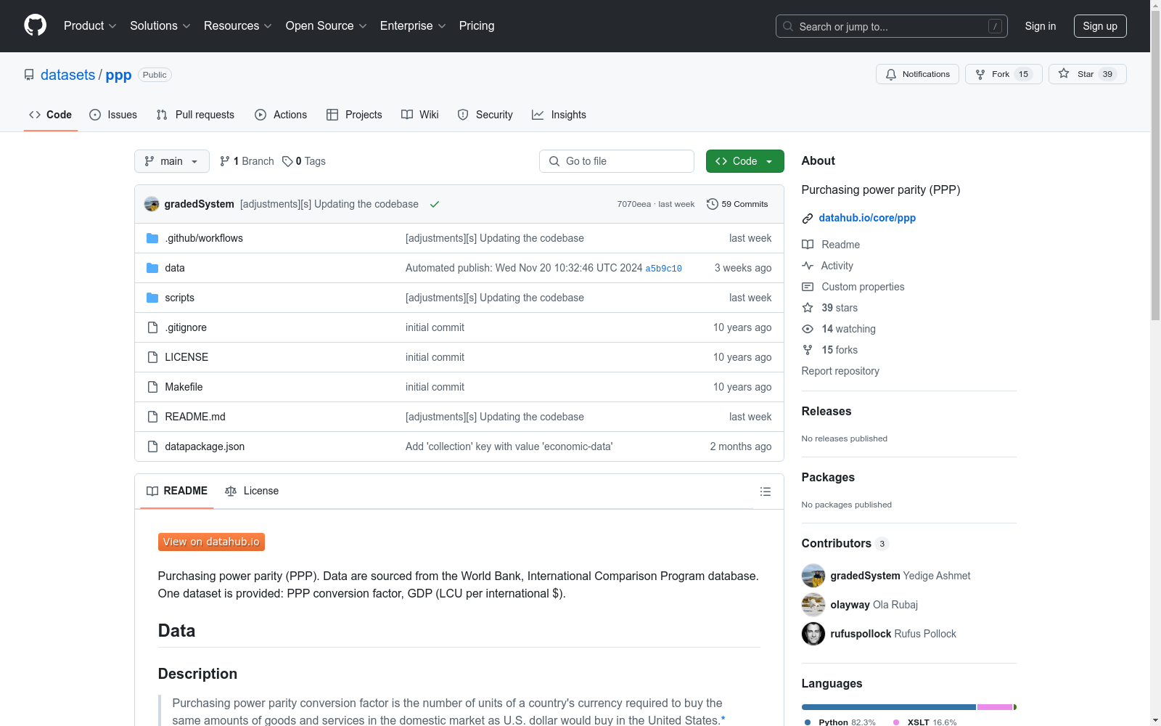The width and height of the screenshot is (1161, 726).
Task: Click the Go to file input
Action: point(617,161)
